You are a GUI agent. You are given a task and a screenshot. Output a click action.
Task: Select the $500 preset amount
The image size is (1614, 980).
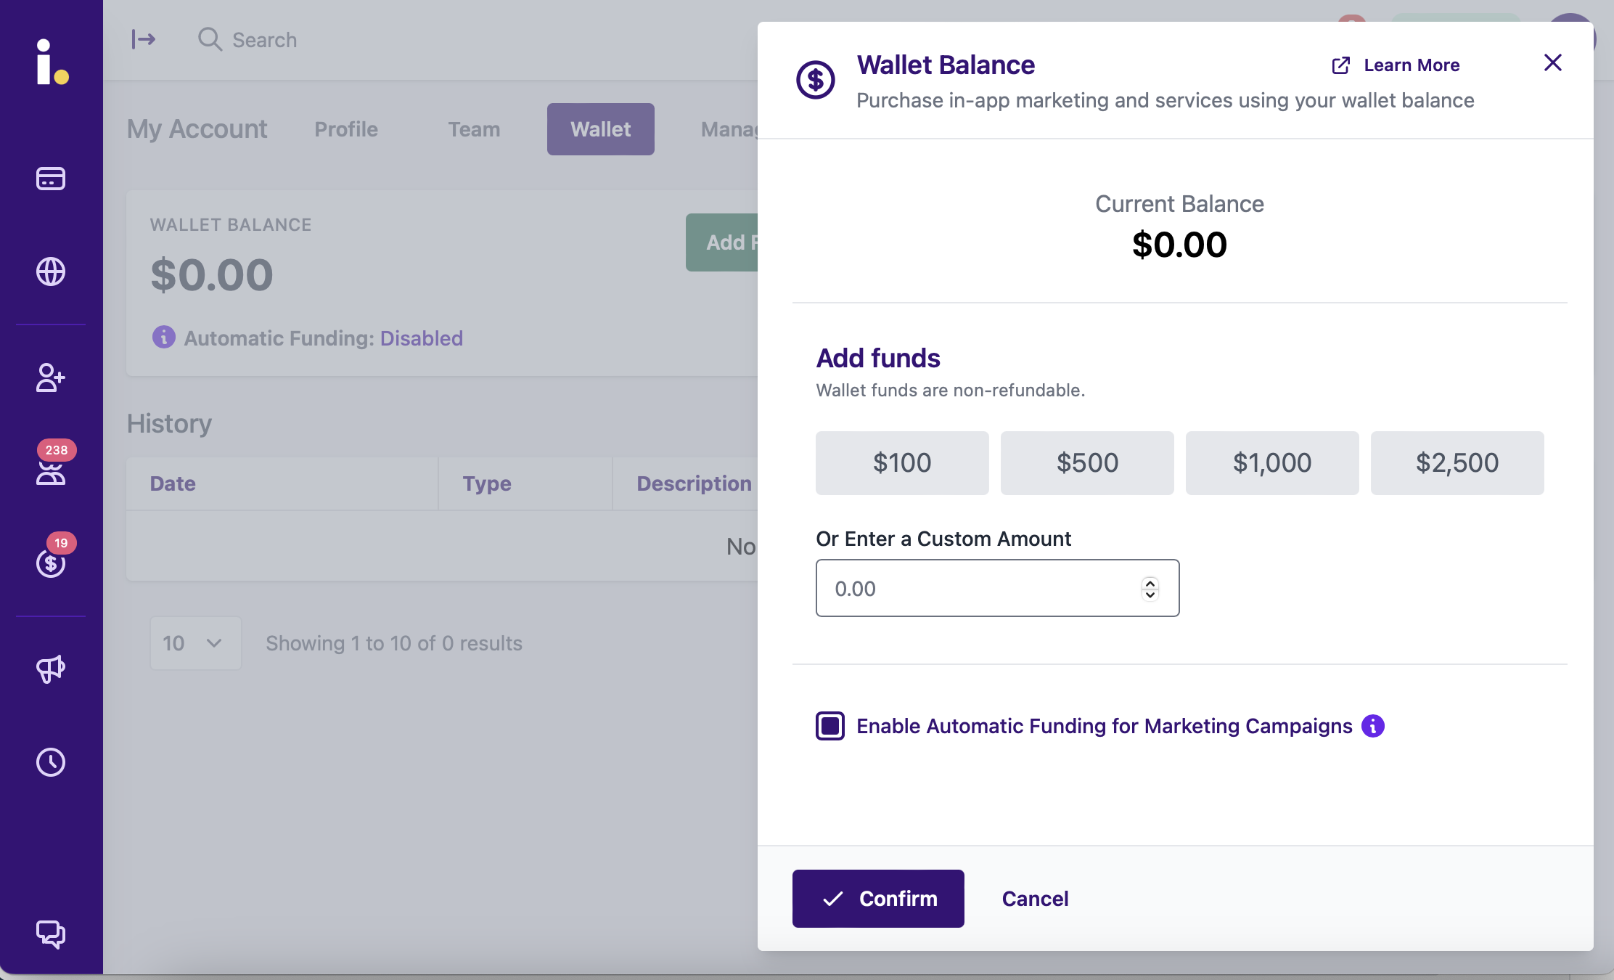(x=1087, y=462)
